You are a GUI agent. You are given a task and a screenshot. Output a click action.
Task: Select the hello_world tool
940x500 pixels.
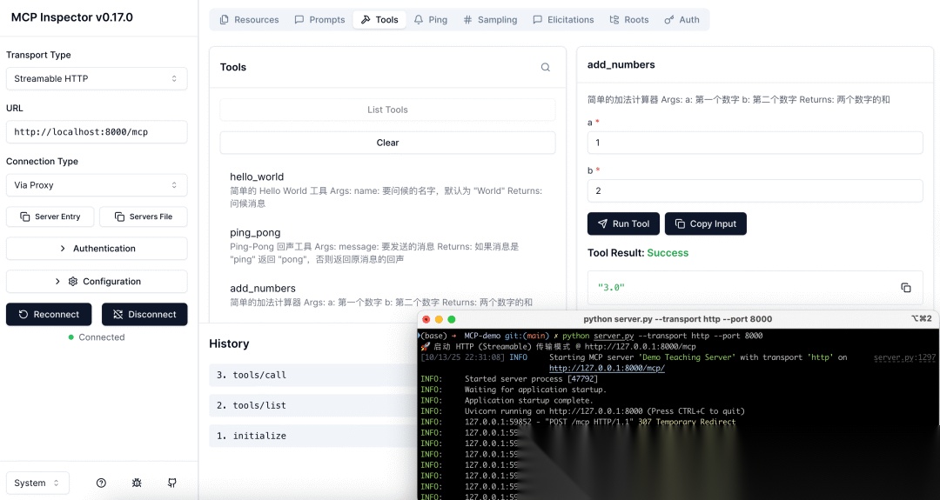click(387, 190)
